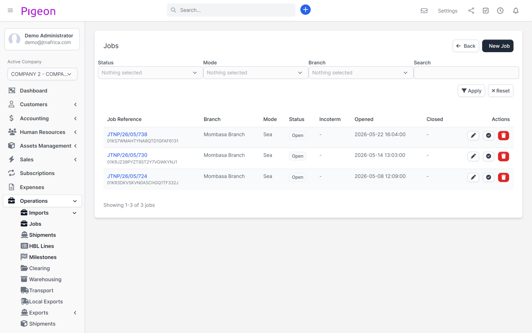Click check icon for job JTNP/26/05/730

click(x=489, y=156)
